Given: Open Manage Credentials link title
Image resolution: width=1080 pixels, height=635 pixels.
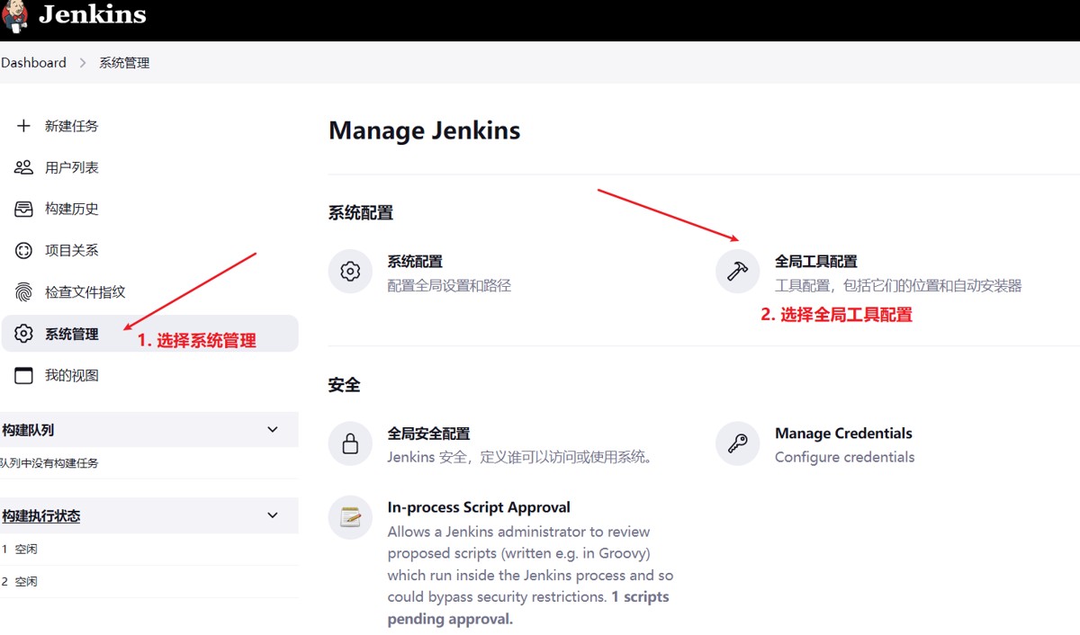Looking at the screenshot, I should click(x=843, y=434).
